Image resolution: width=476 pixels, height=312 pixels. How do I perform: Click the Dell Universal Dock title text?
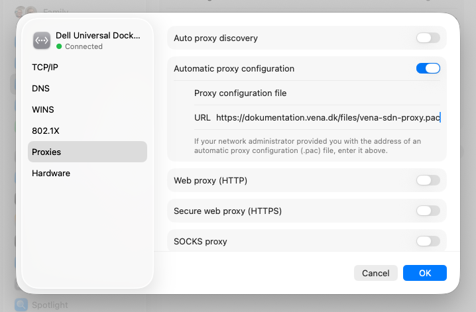(98, 36)
